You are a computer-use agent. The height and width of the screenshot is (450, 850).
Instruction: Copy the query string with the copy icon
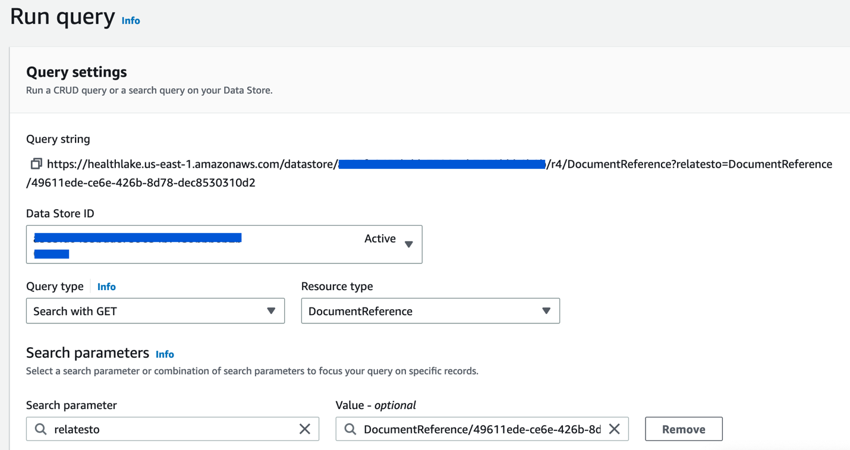coord(36,163)
